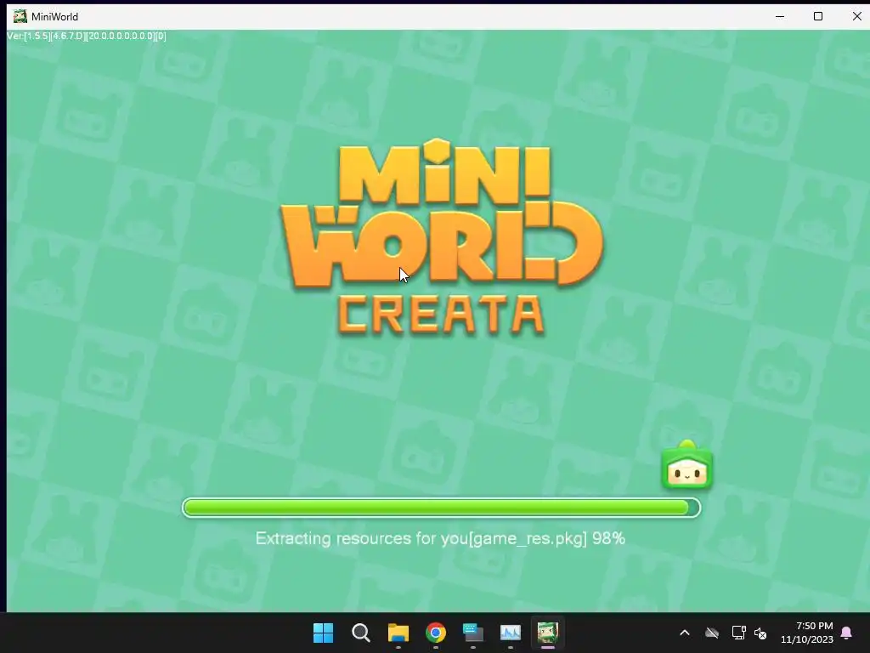870x653 pixels.
Task: Open the performance graph app in the taskbar
Action: [510, 633]
